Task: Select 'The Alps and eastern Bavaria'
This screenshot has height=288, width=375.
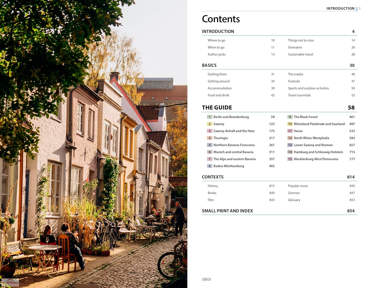Action: point(234,159)
